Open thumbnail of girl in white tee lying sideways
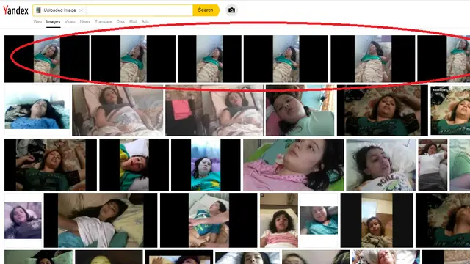This screenshot has height=264, width=470. (101, 220)
